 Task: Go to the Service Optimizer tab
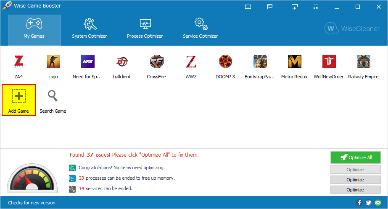pos(200,28)
